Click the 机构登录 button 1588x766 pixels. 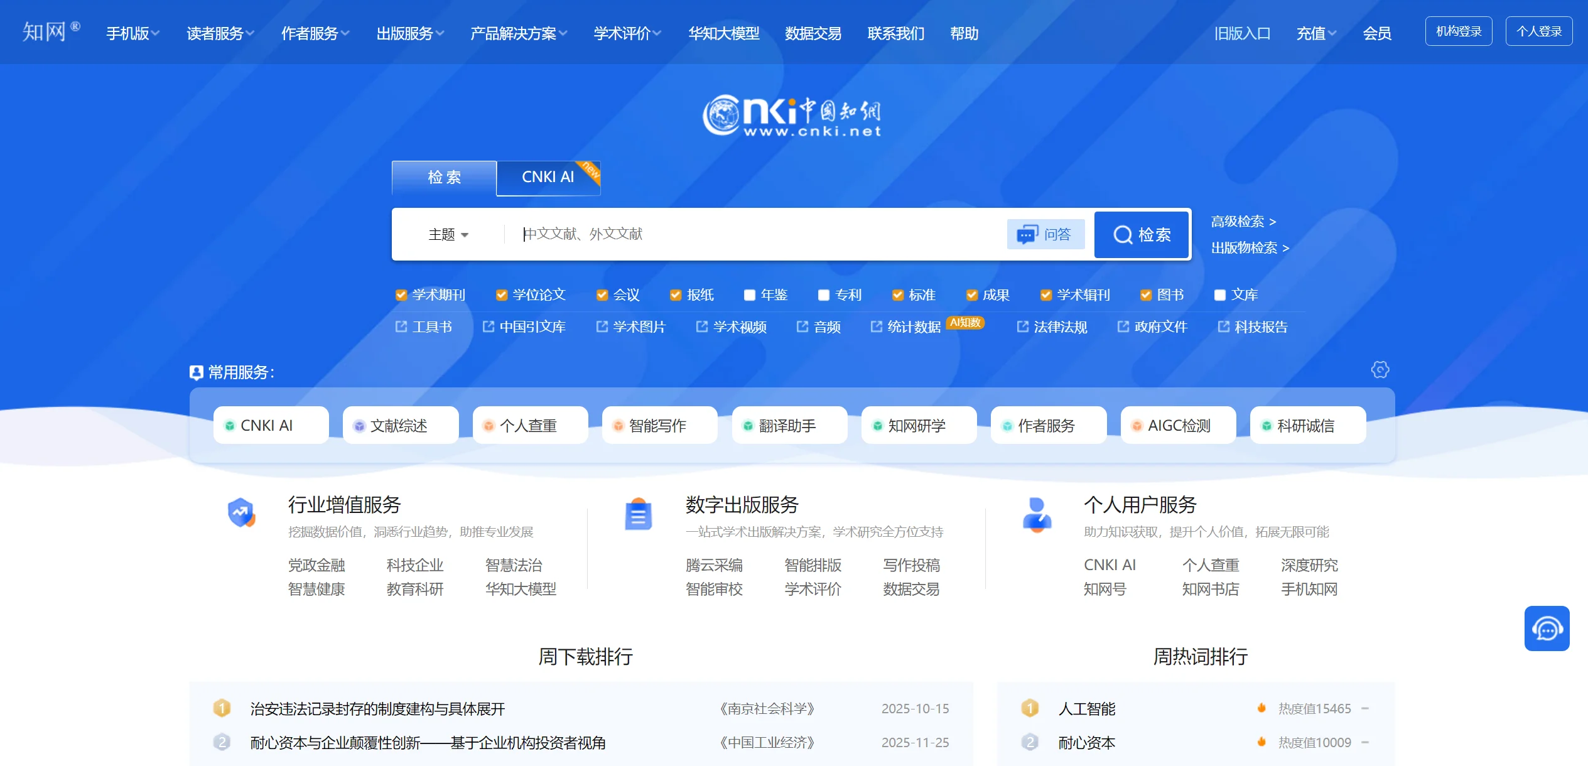[1458, 31]
